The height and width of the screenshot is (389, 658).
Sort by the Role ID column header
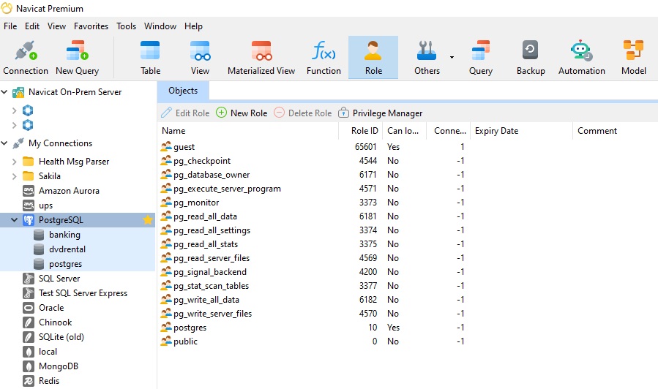tap(361, 131)
